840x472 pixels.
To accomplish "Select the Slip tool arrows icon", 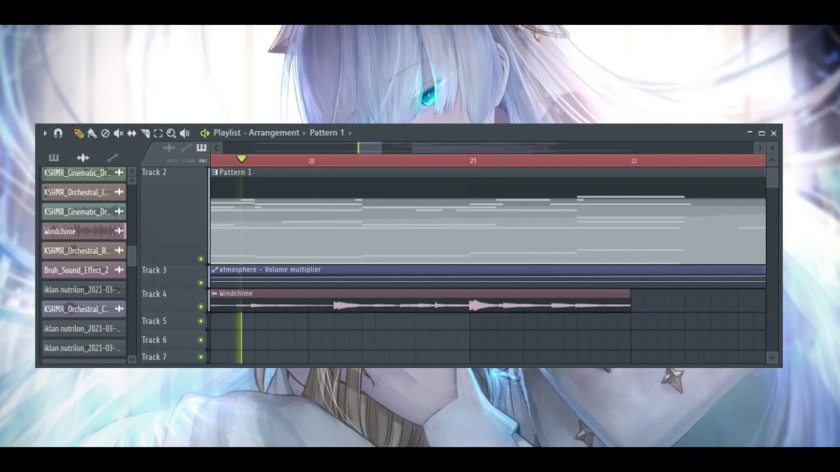I will pos(132,133).
